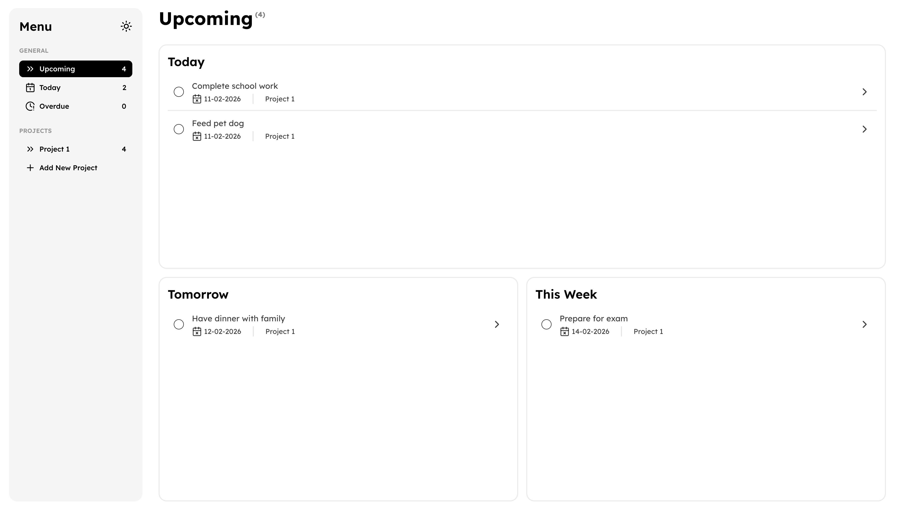This screenshot has height=512, width=897.
Task: Click the double-chevron icon beside Project 1
Action: [x=30, y=149]
